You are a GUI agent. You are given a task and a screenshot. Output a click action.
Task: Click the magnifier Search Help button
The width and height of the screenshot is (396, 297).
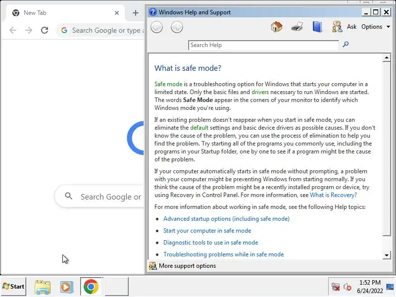point(346,45)
